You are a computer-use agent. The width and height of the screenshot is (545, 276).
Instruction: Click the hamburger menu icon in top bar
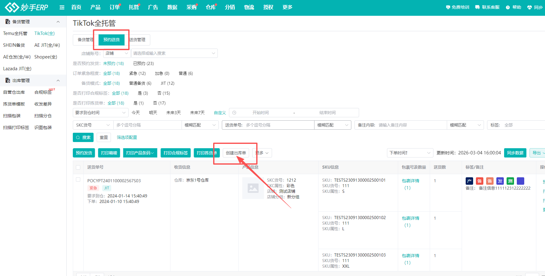pos(62,7)
